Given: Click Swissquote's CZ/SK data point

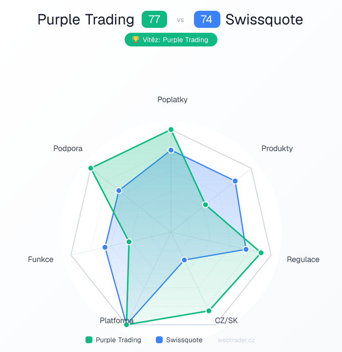Looking at the screenshot, I should pyautogui.click(x=184, y=260).
